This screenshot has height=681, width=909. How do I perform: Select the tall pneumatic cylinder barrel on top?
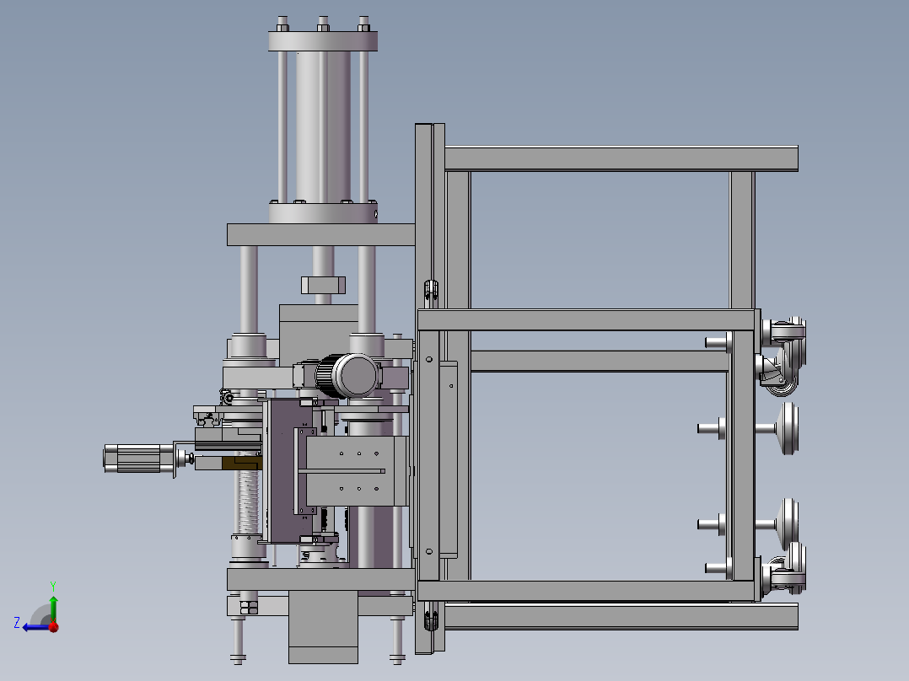click(323, 127)
